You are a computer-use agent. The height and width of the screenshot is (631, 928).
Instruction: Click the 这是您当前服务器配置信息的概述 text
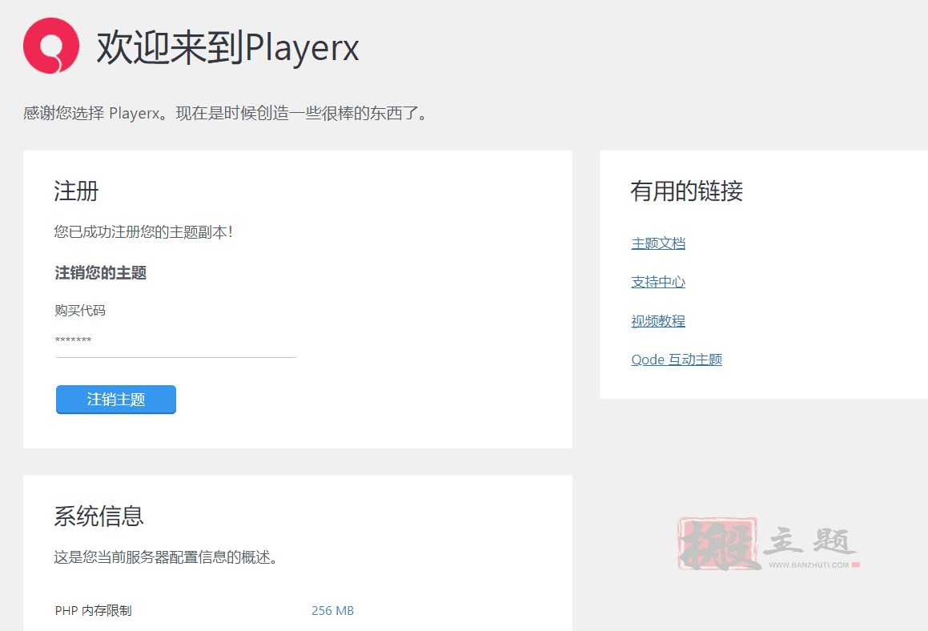pyautogui.click(x=166, y=557)
